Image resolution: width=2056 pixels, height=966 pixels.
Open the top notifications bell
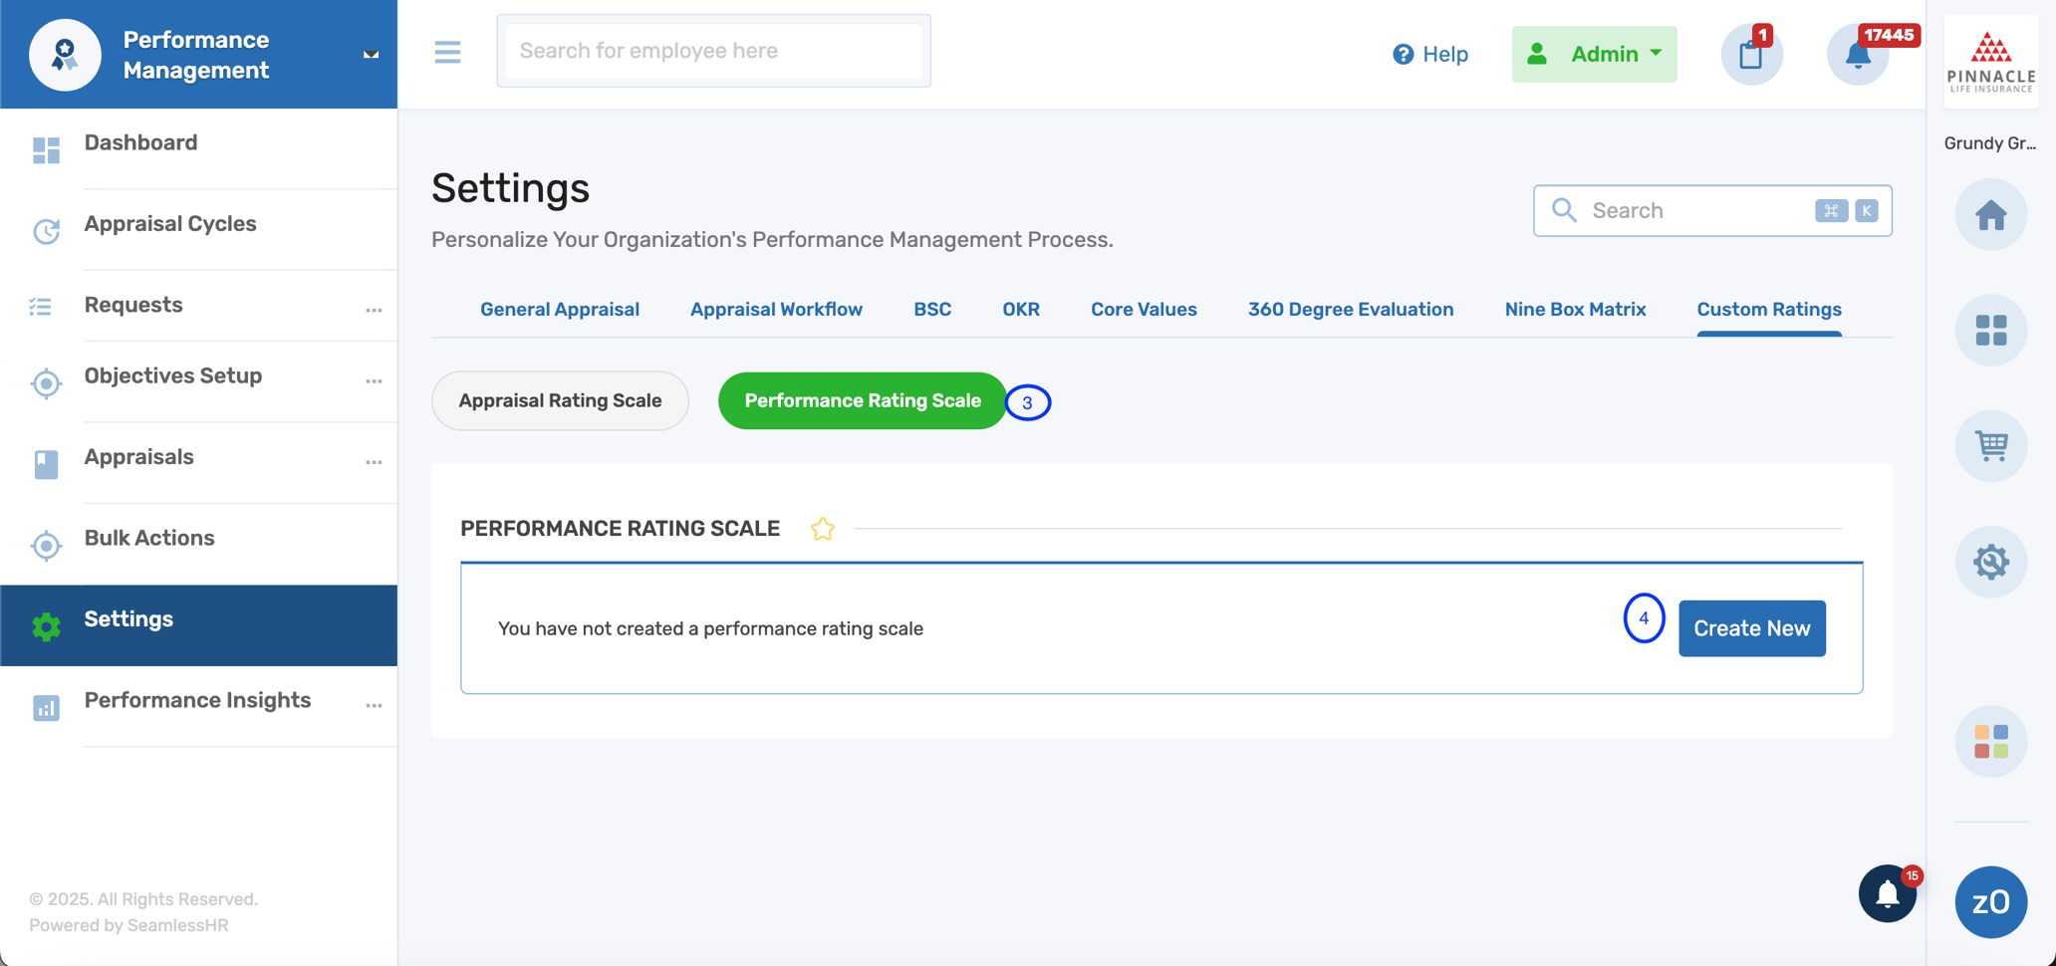[1858, 54]
